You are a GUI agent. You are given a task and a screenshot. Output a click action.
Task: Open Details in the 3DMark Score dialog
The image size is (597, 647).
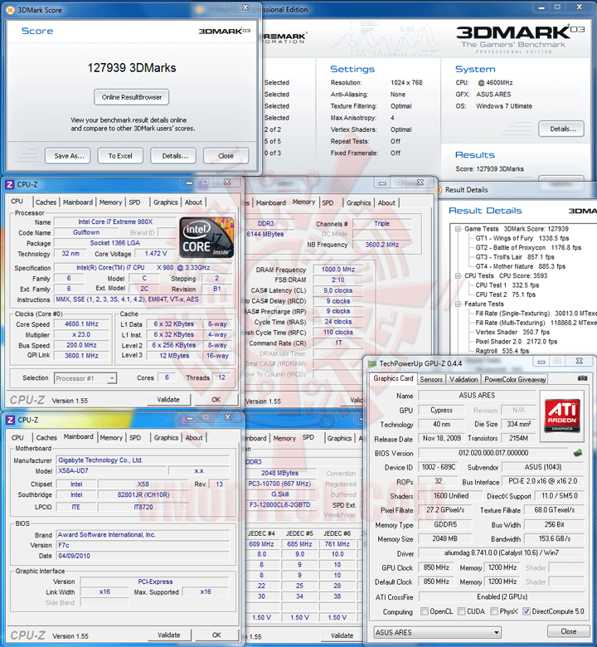tap(172, 156)
